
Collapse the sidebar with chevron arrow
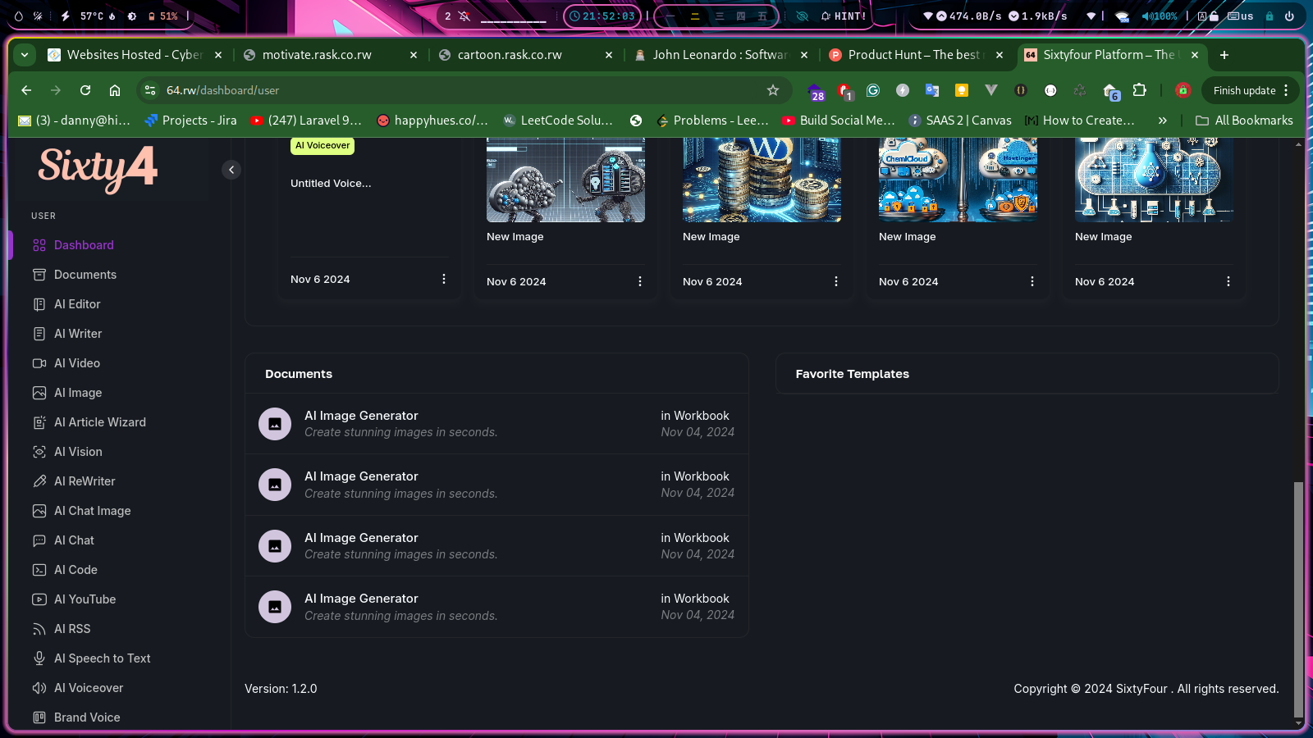231,170
